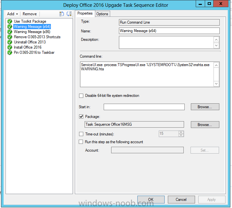The height and width of the screenshot is (208, 232).
Task: Click Command line scrollbar down arrow
Action: (216, 84)
